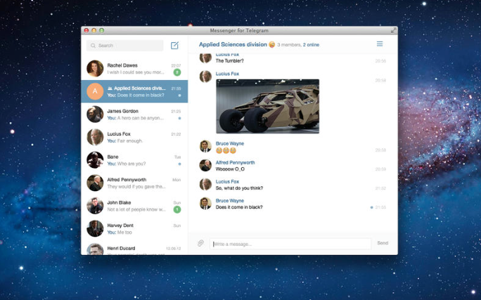Open the hamburger menu in chat header
481x300 pixels.
(x=380, y=44)
